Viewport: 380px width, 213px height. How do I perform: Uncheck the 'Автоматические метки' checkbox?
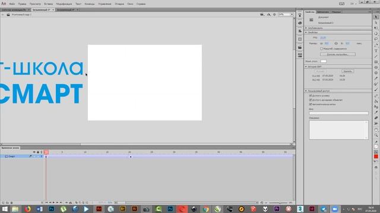coord(310,104)
